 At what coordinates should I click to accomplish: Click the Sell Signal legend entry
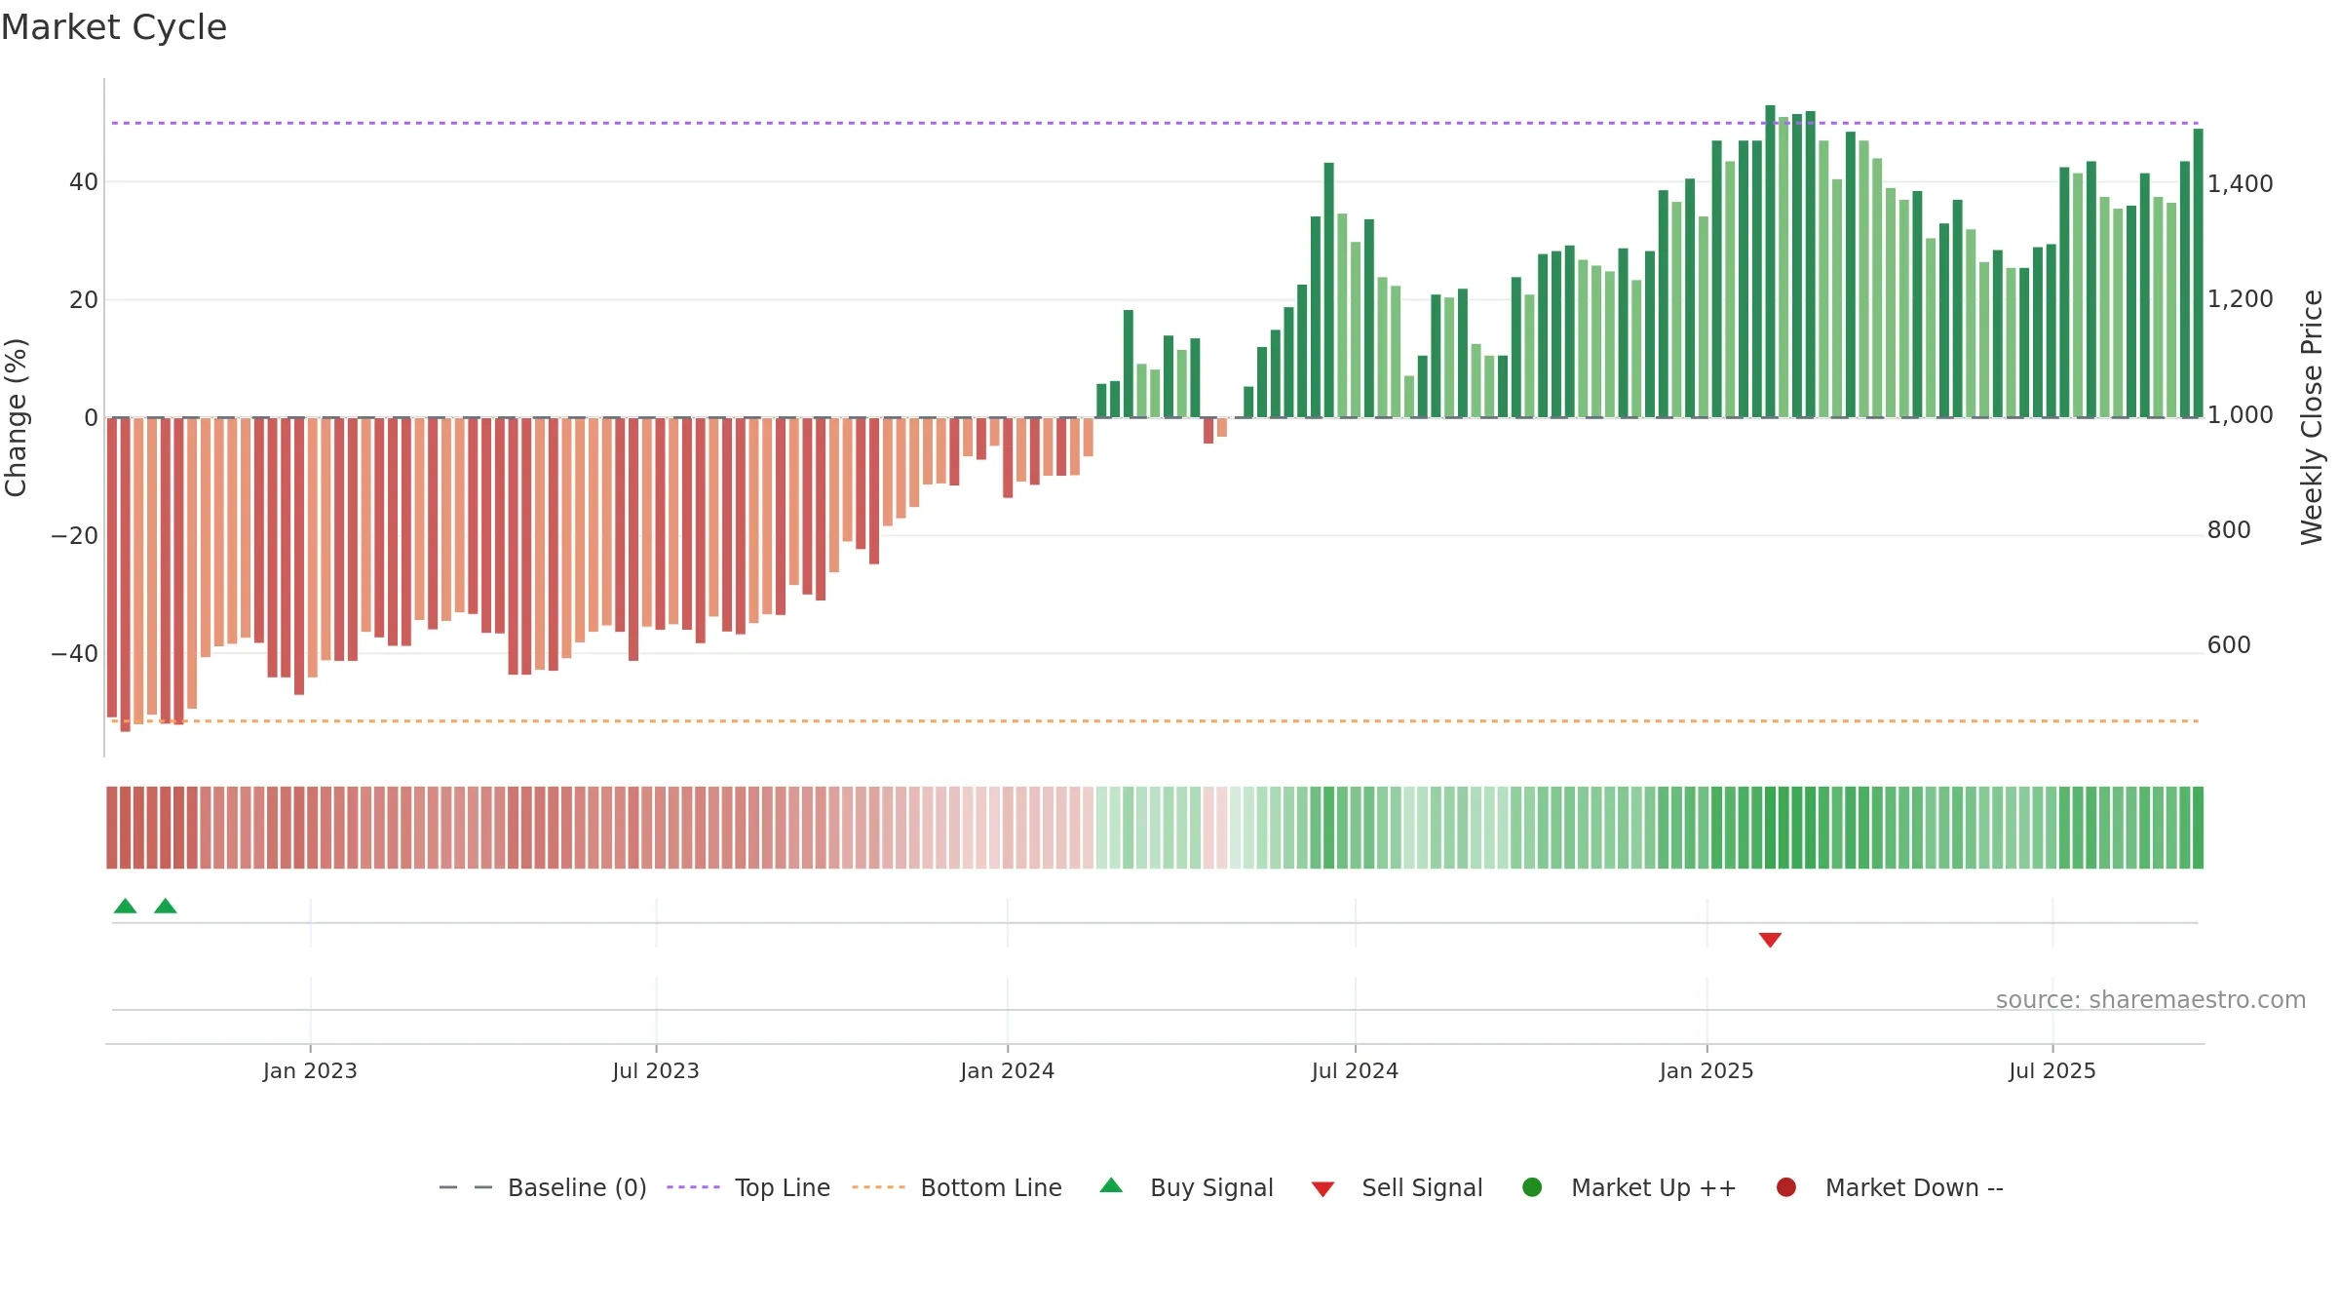[x=1398, y=1187]
